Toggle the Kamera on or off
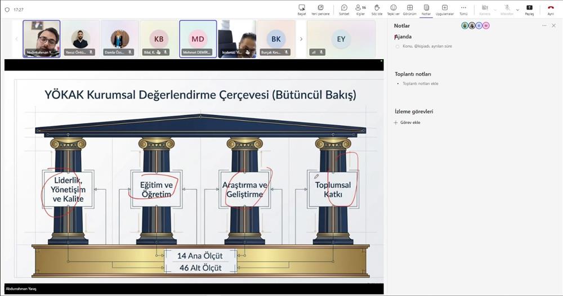 [x=485, y=9]
